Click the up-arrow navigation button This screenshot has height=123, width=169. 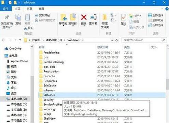point(20,40)
